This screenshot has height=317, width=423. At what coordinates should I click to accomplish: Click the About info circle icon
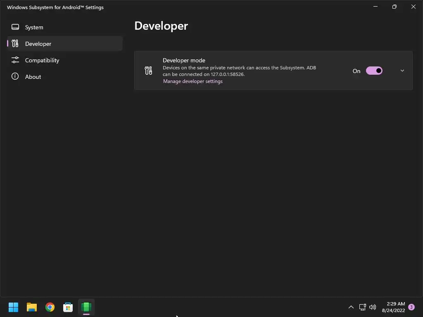[x=15, y=76]
